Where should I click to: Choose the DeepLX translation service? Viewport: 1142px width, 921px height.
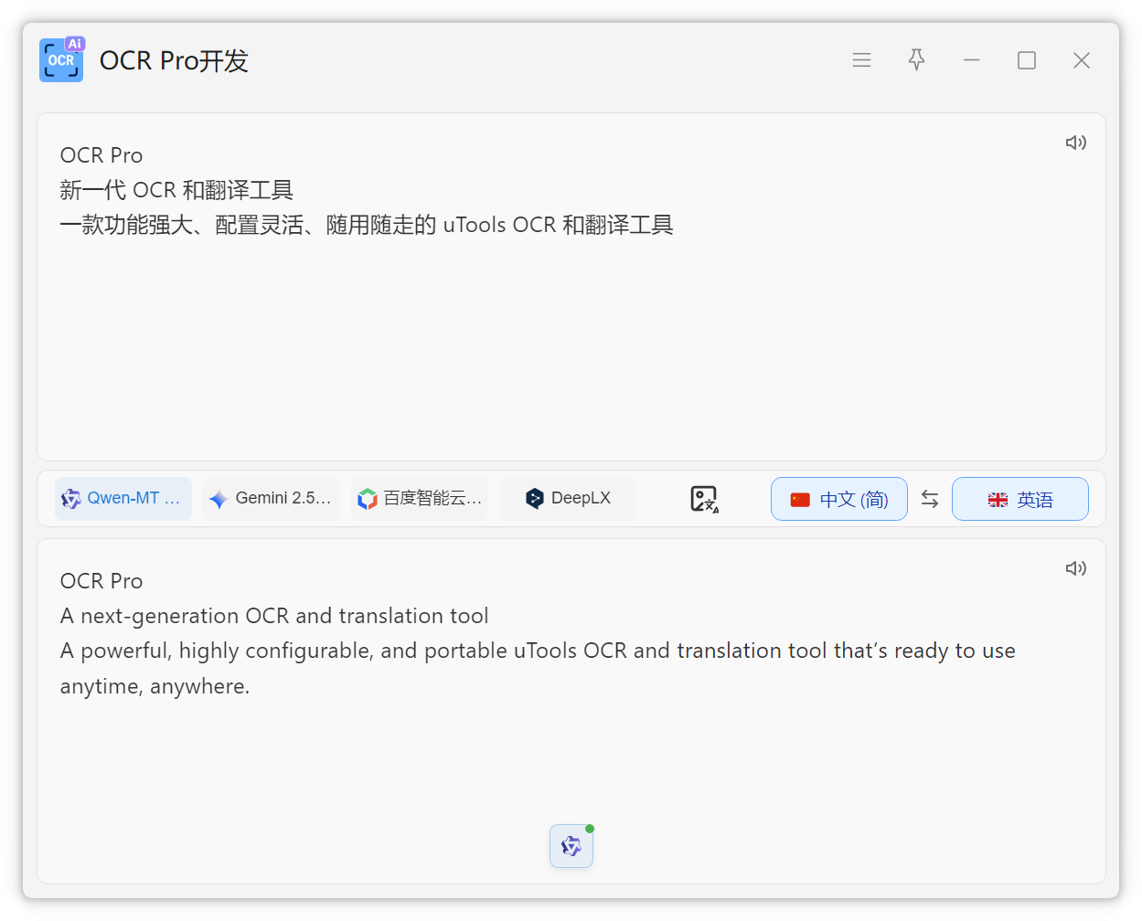(568, 499)
